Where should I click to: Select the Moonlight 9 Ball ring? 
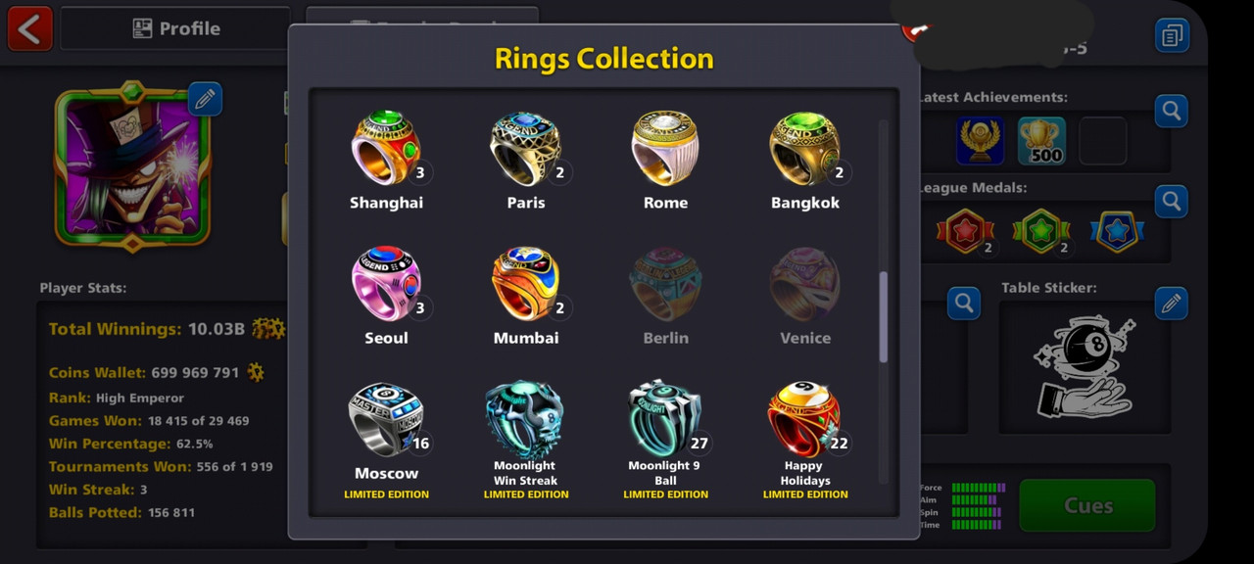665,420
